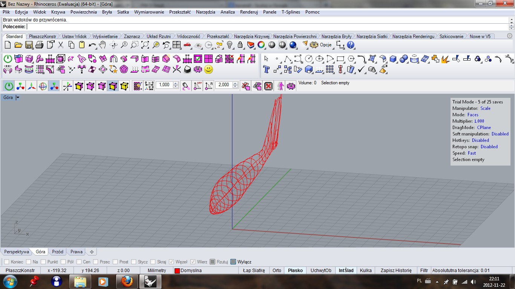
Task: Select the blue Box solid tool icon
Action: coord(393,59)
